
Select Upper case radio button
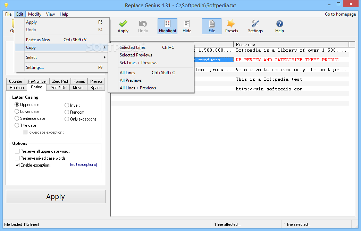point(17,105)
